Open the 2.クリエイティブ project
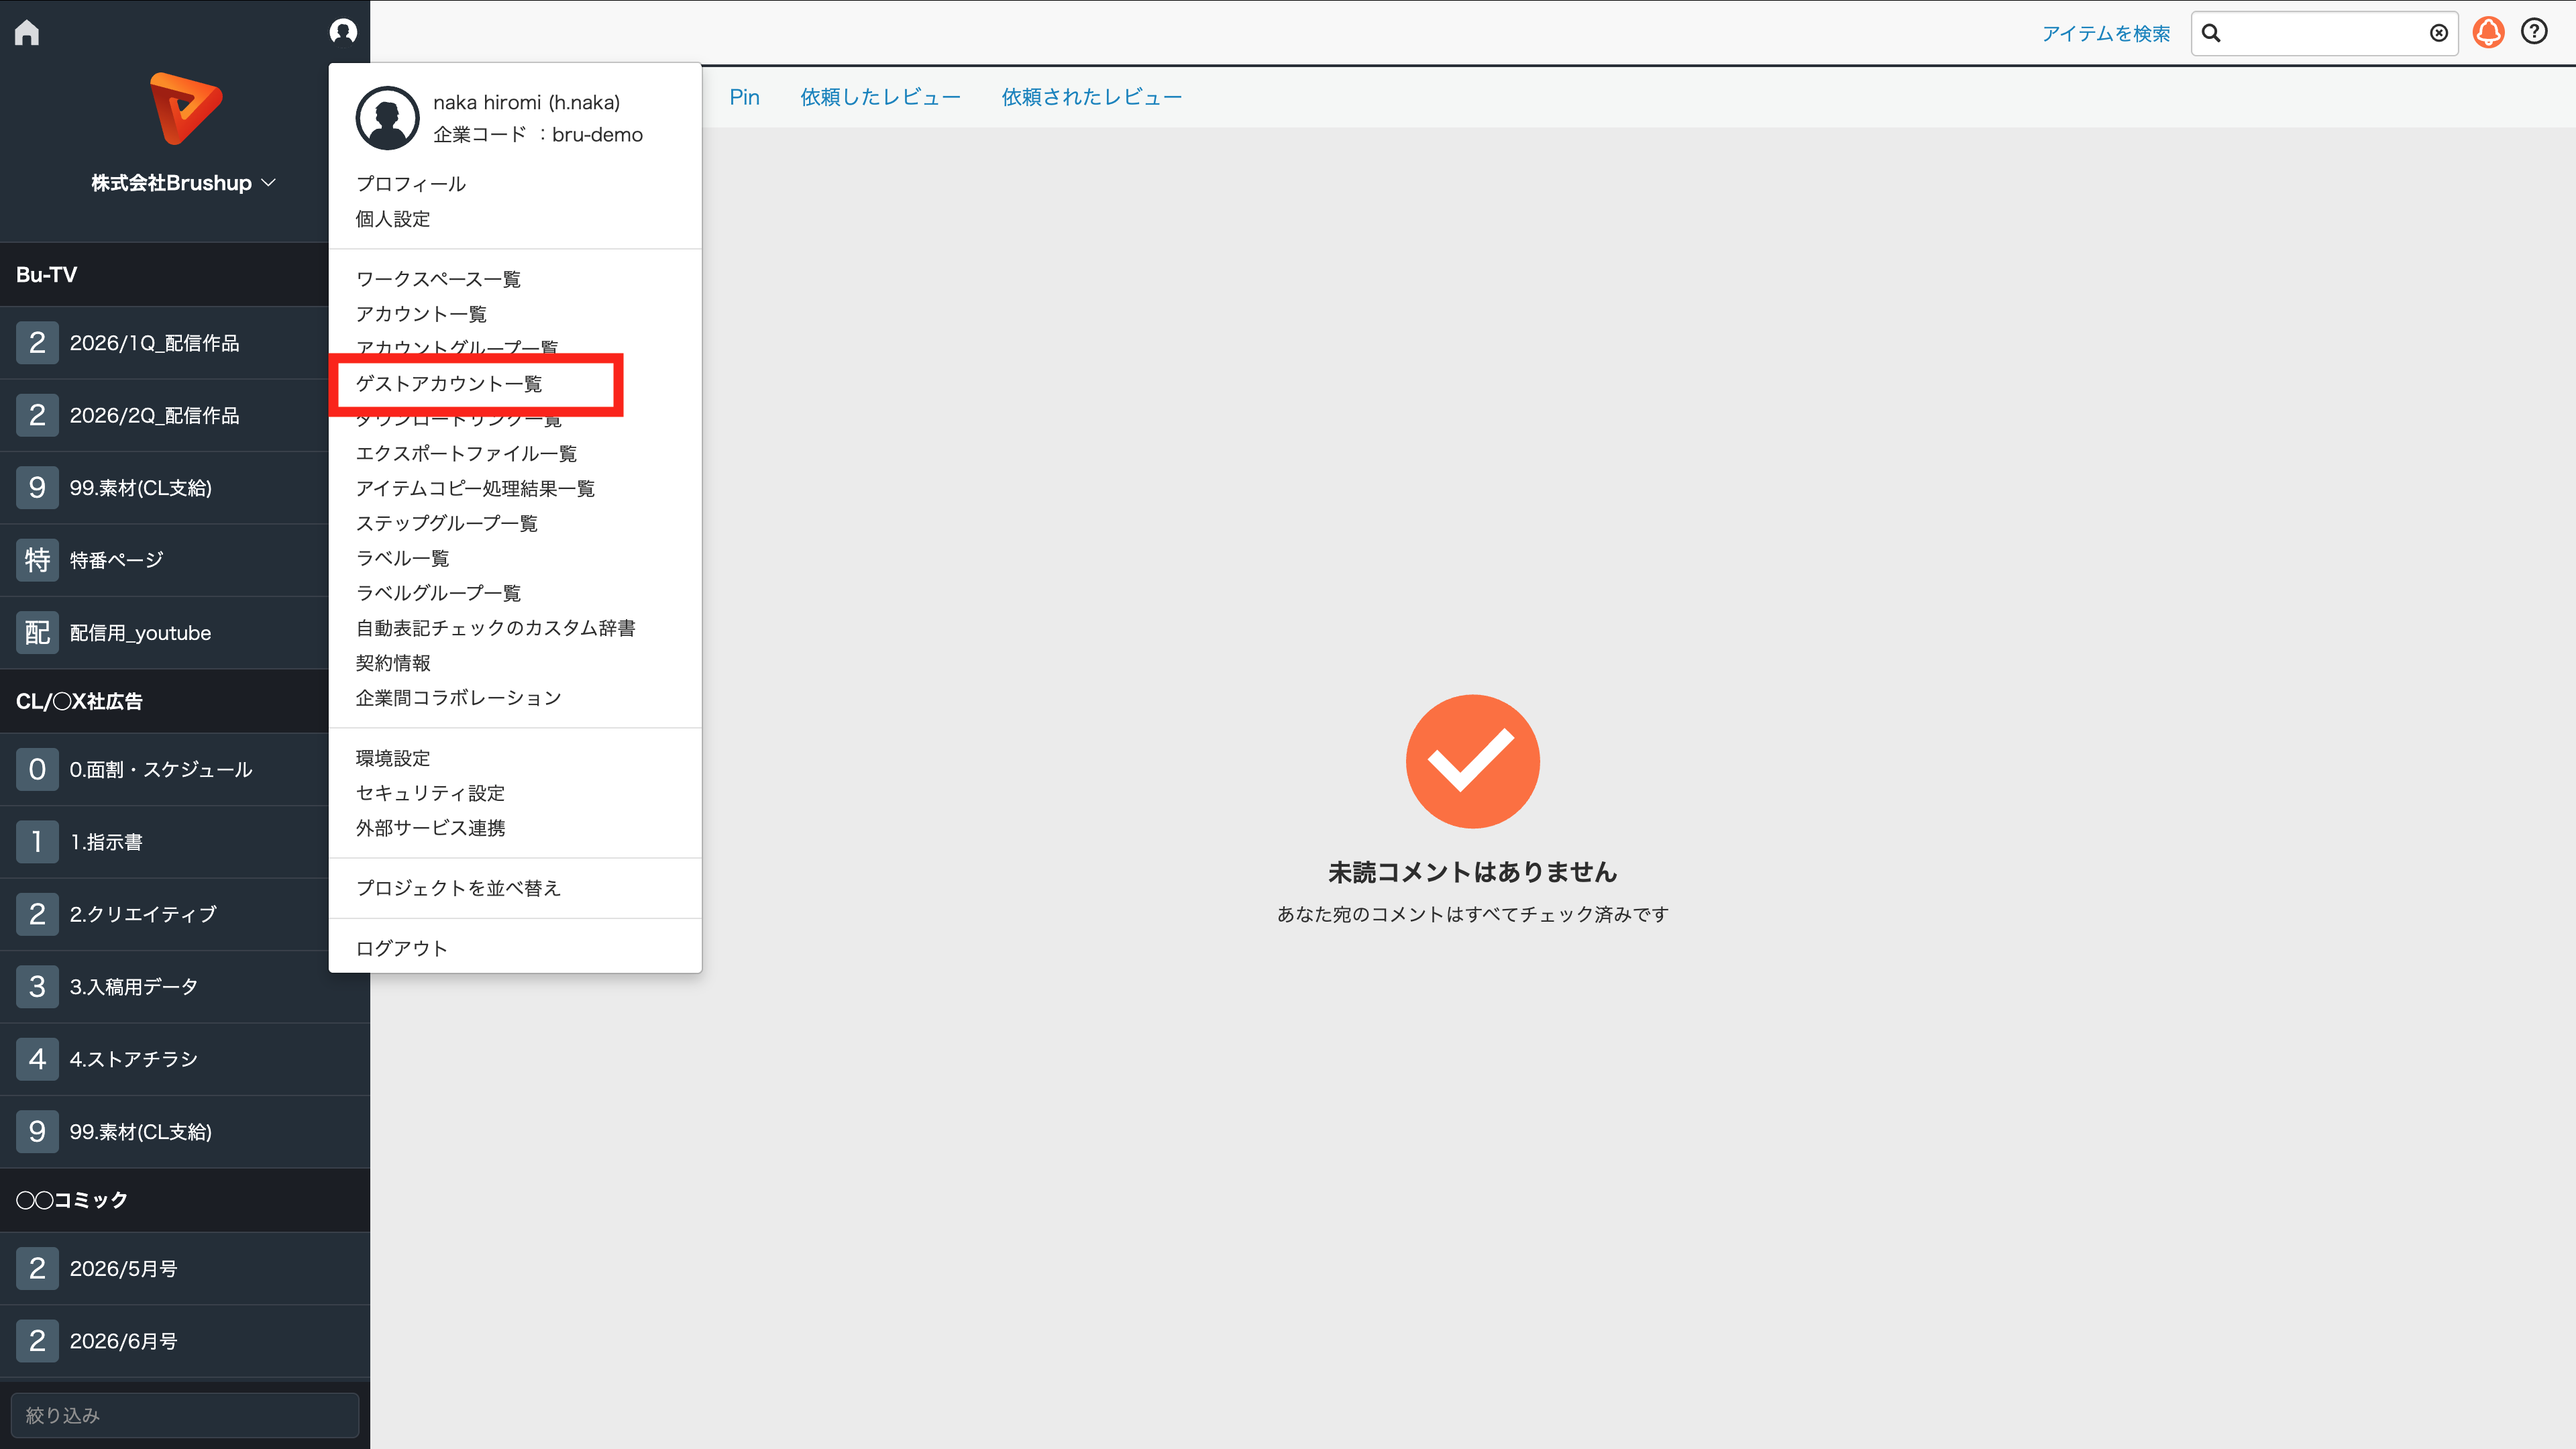This screenshot has height=1449, width=2576. click(x=164, y=914)
